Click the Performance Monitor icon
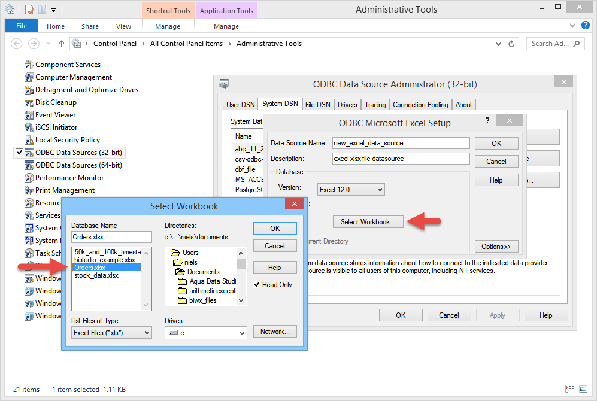 [x=29, y=178]
